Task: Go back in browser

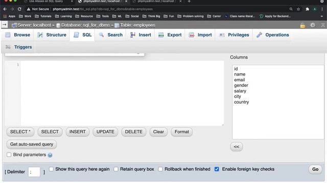Action: pyautogui.click(x=5, y=9)
